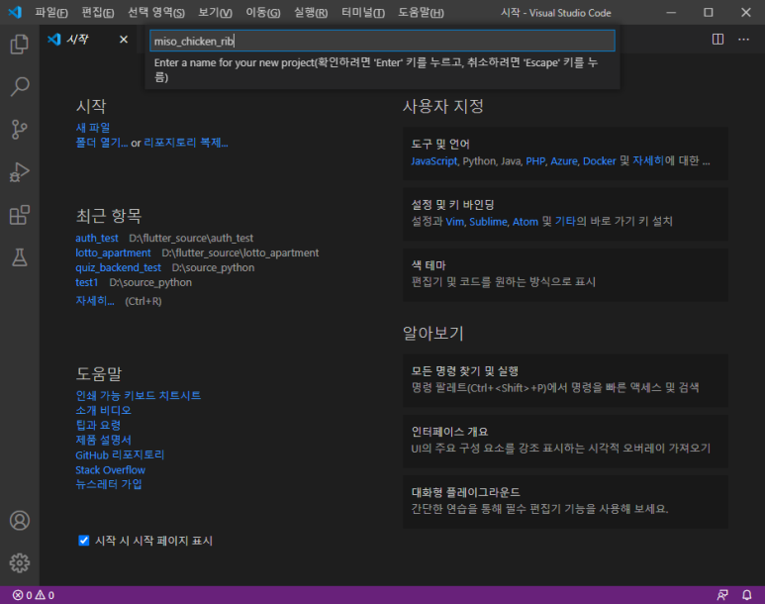Select the 시작 editor tab
Image resolution: width=765 pixels, height=604 pixels.
[x=89, y=39]
